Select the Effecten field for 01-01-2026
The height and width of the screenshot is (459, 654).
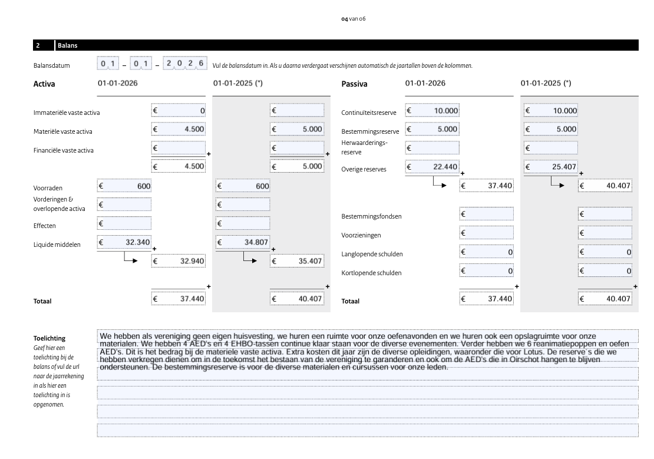(x=124, y=223)
